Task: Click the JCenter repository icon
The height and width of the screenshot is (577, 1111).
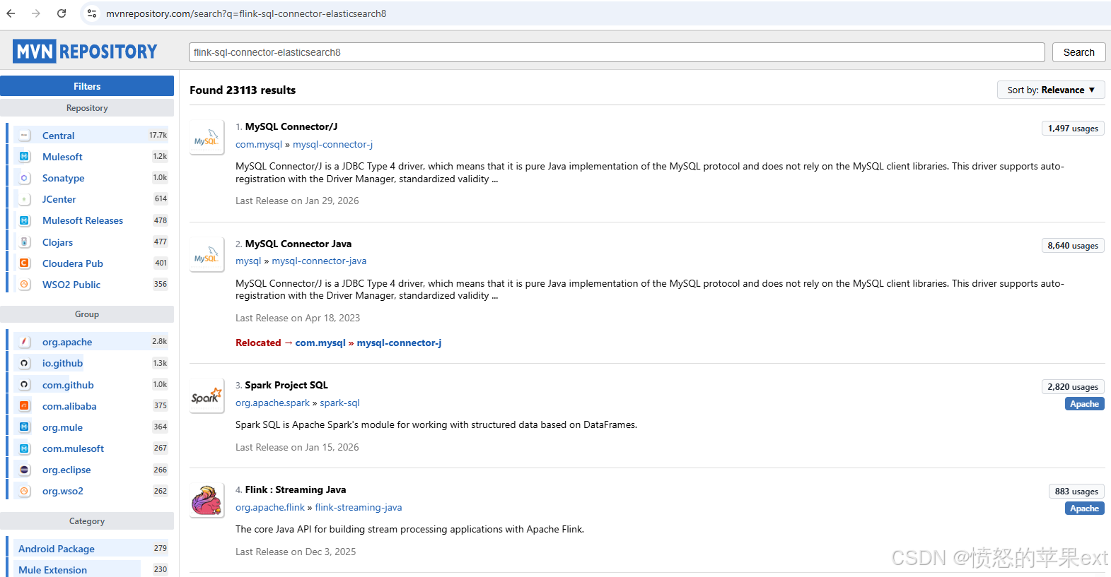Action: click(25, 199)
